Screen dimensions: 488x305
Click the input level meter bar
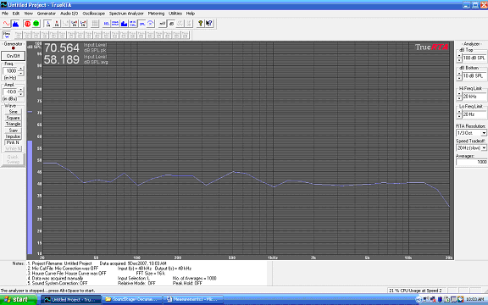click(30, 197)
